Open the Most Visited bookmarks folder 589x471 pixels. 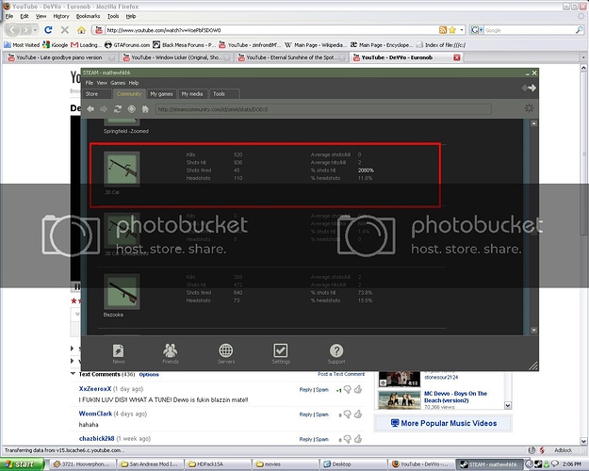tap(22, 44)
